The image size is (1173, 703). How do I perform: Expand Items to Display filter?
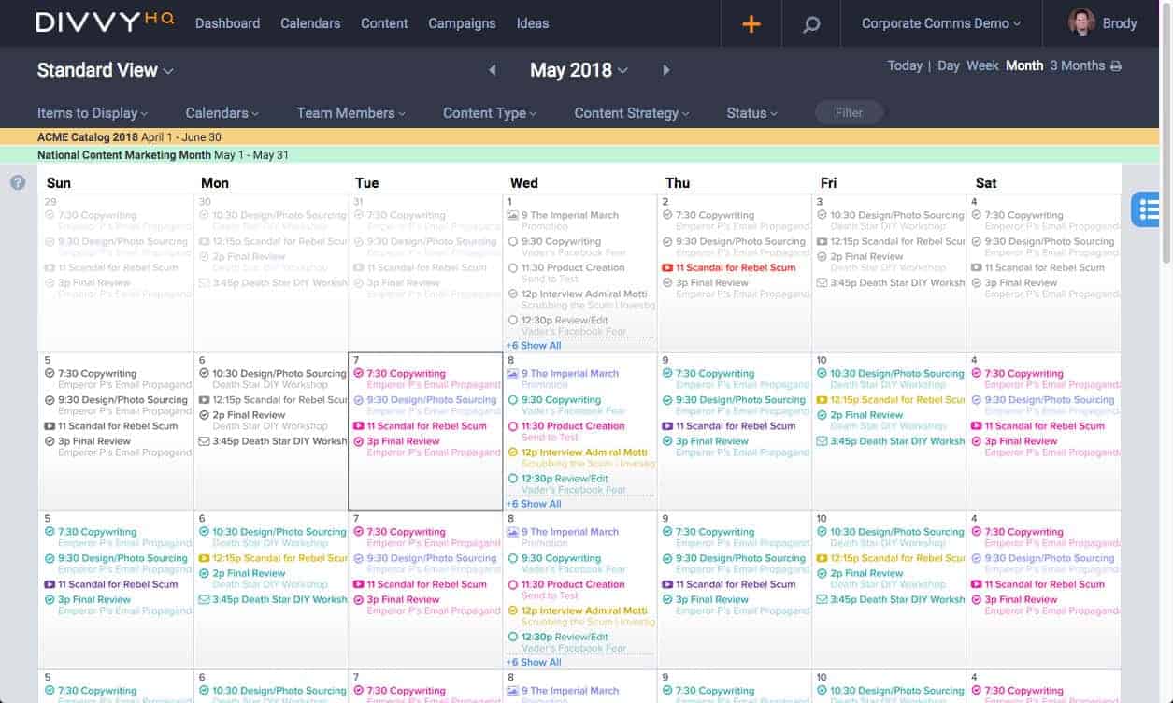pos(93,113)
